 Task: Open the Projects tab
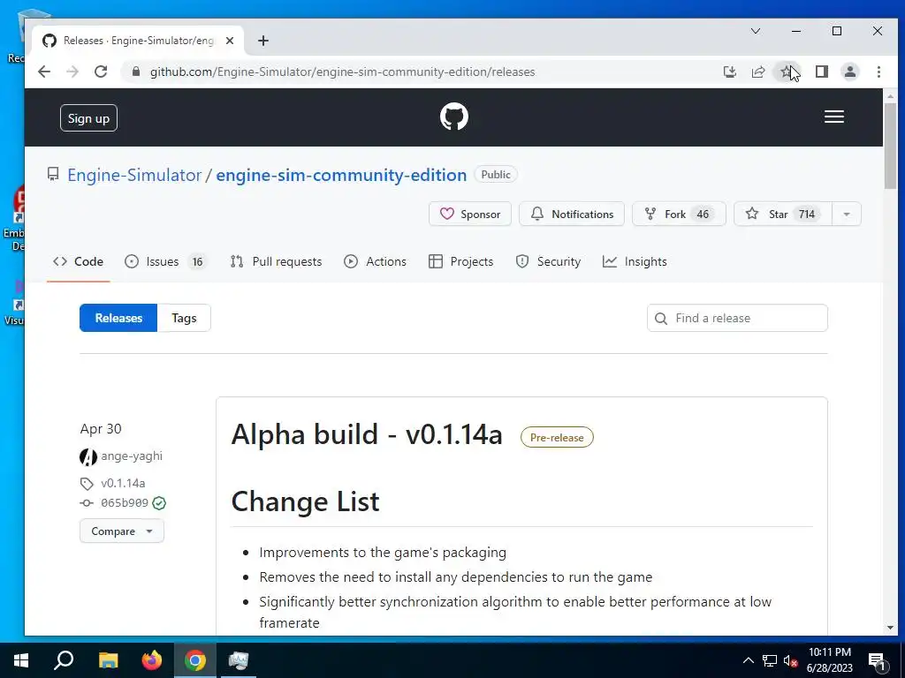point(460,261)
